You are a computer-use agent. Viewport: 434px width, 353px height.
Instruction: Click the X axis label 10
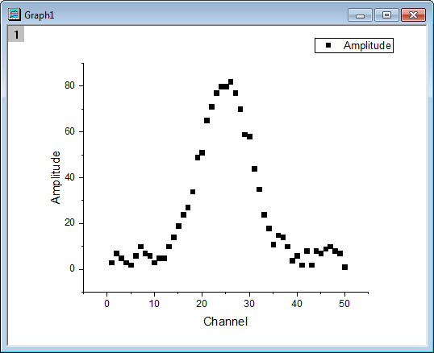pos(154,304)
